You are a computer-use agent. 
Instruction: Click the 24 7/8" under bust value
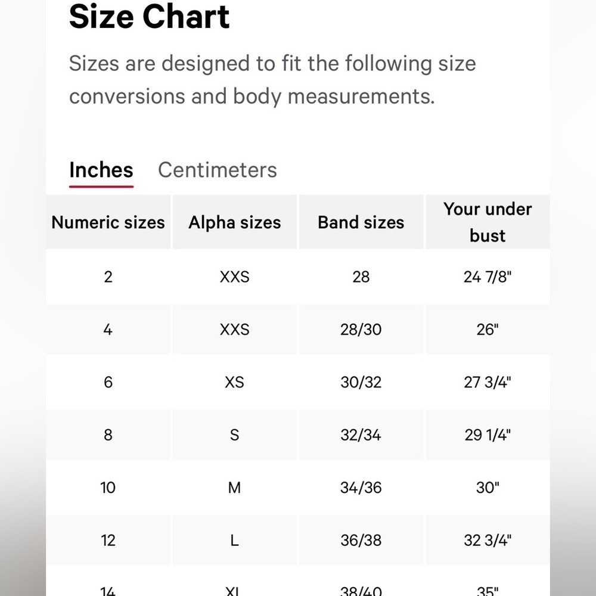(487, 277)
